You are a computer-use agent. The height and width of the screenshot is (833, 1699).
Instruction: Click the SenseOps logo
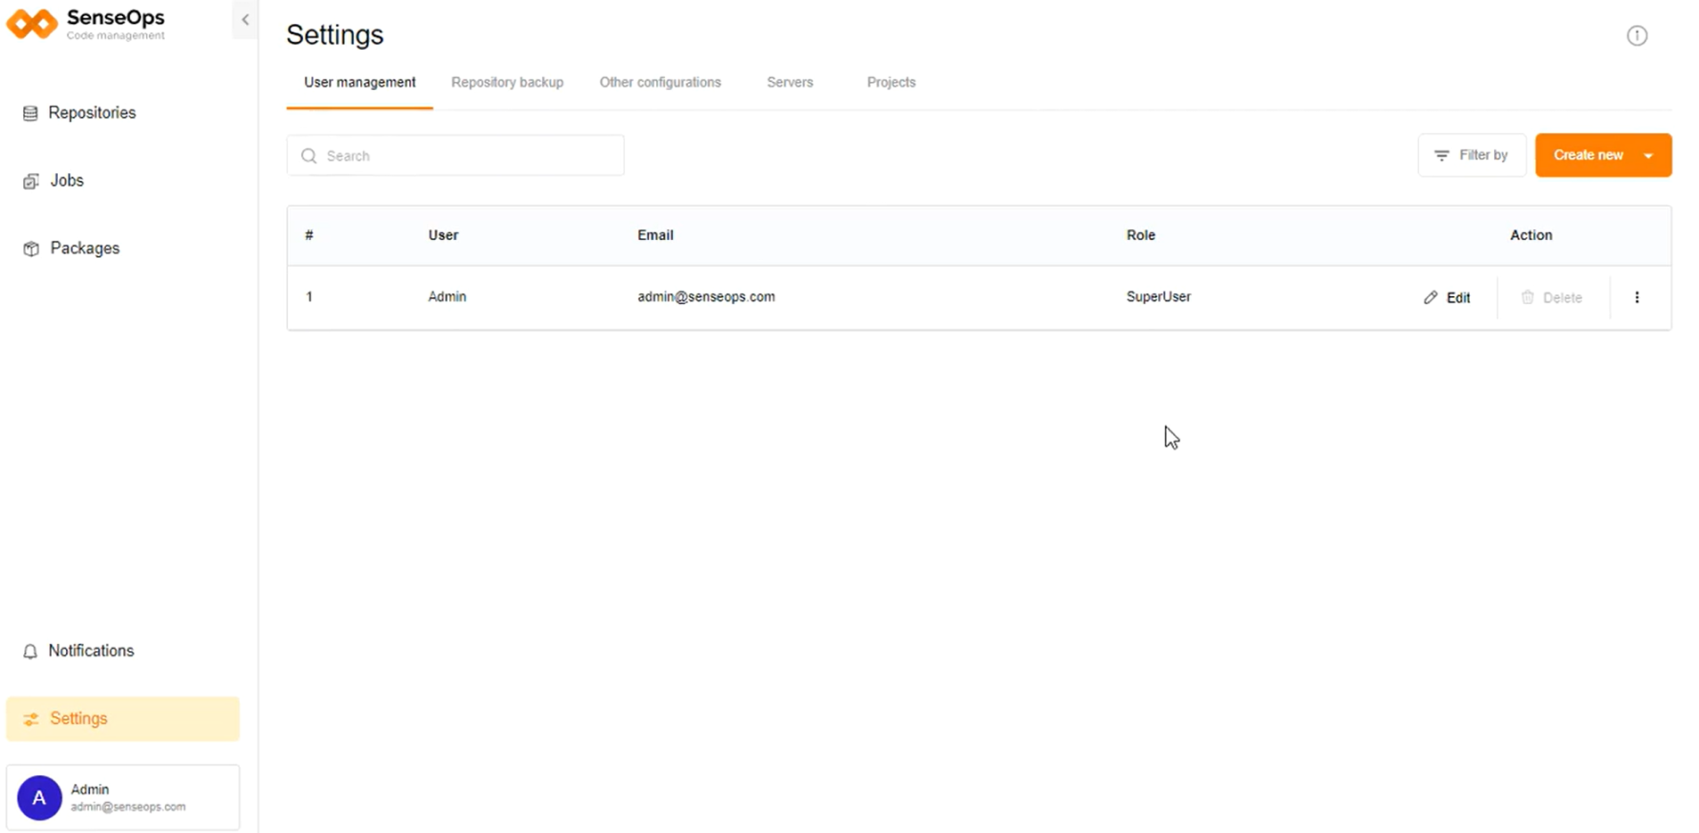pos(86,24)
